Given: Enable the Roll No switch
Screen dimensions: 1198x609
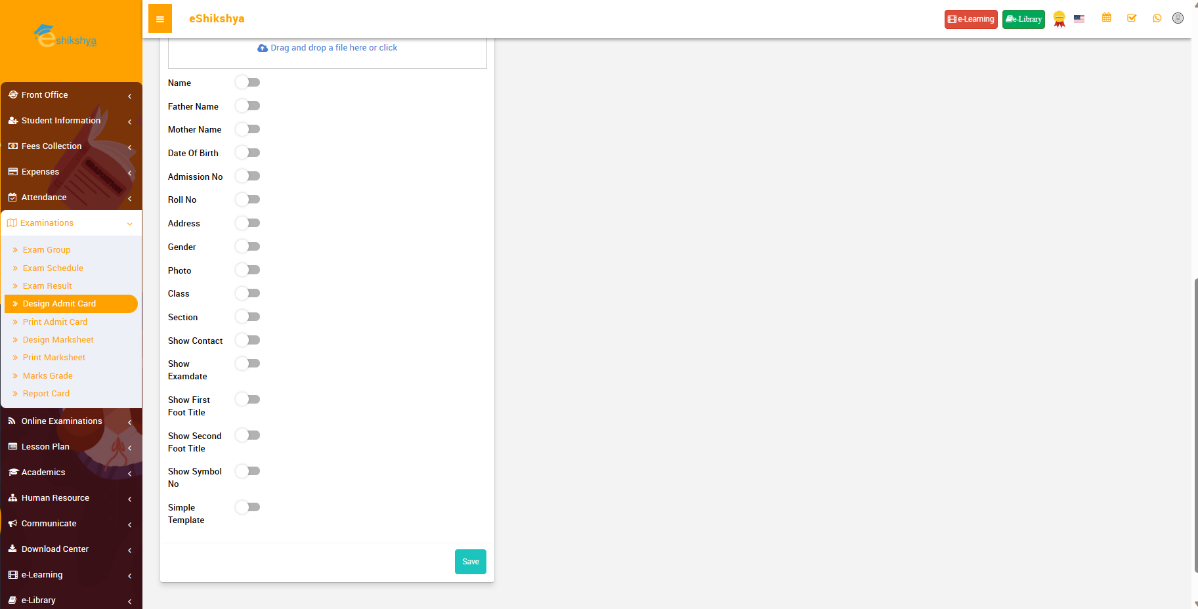Looking at the screenshot, I should [x=248, y=199].
